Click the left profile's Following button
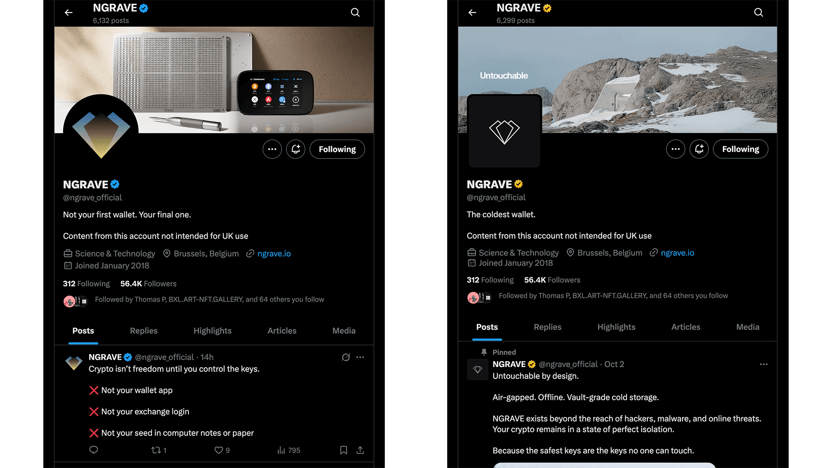The image size is (832, 468). pyautogui.click(x=337, y=149)
